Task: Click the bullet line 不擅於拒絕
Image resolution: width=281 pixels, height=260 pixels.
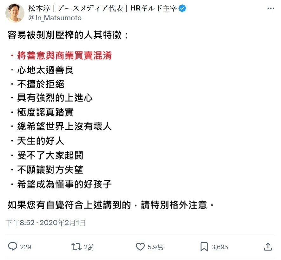Action: pos(41,84)
